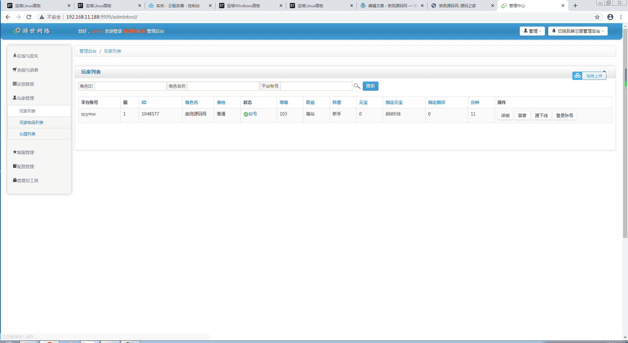628x343 pixels.
Task: Click the page vertical scrollbar
Action: coord(625,131)
